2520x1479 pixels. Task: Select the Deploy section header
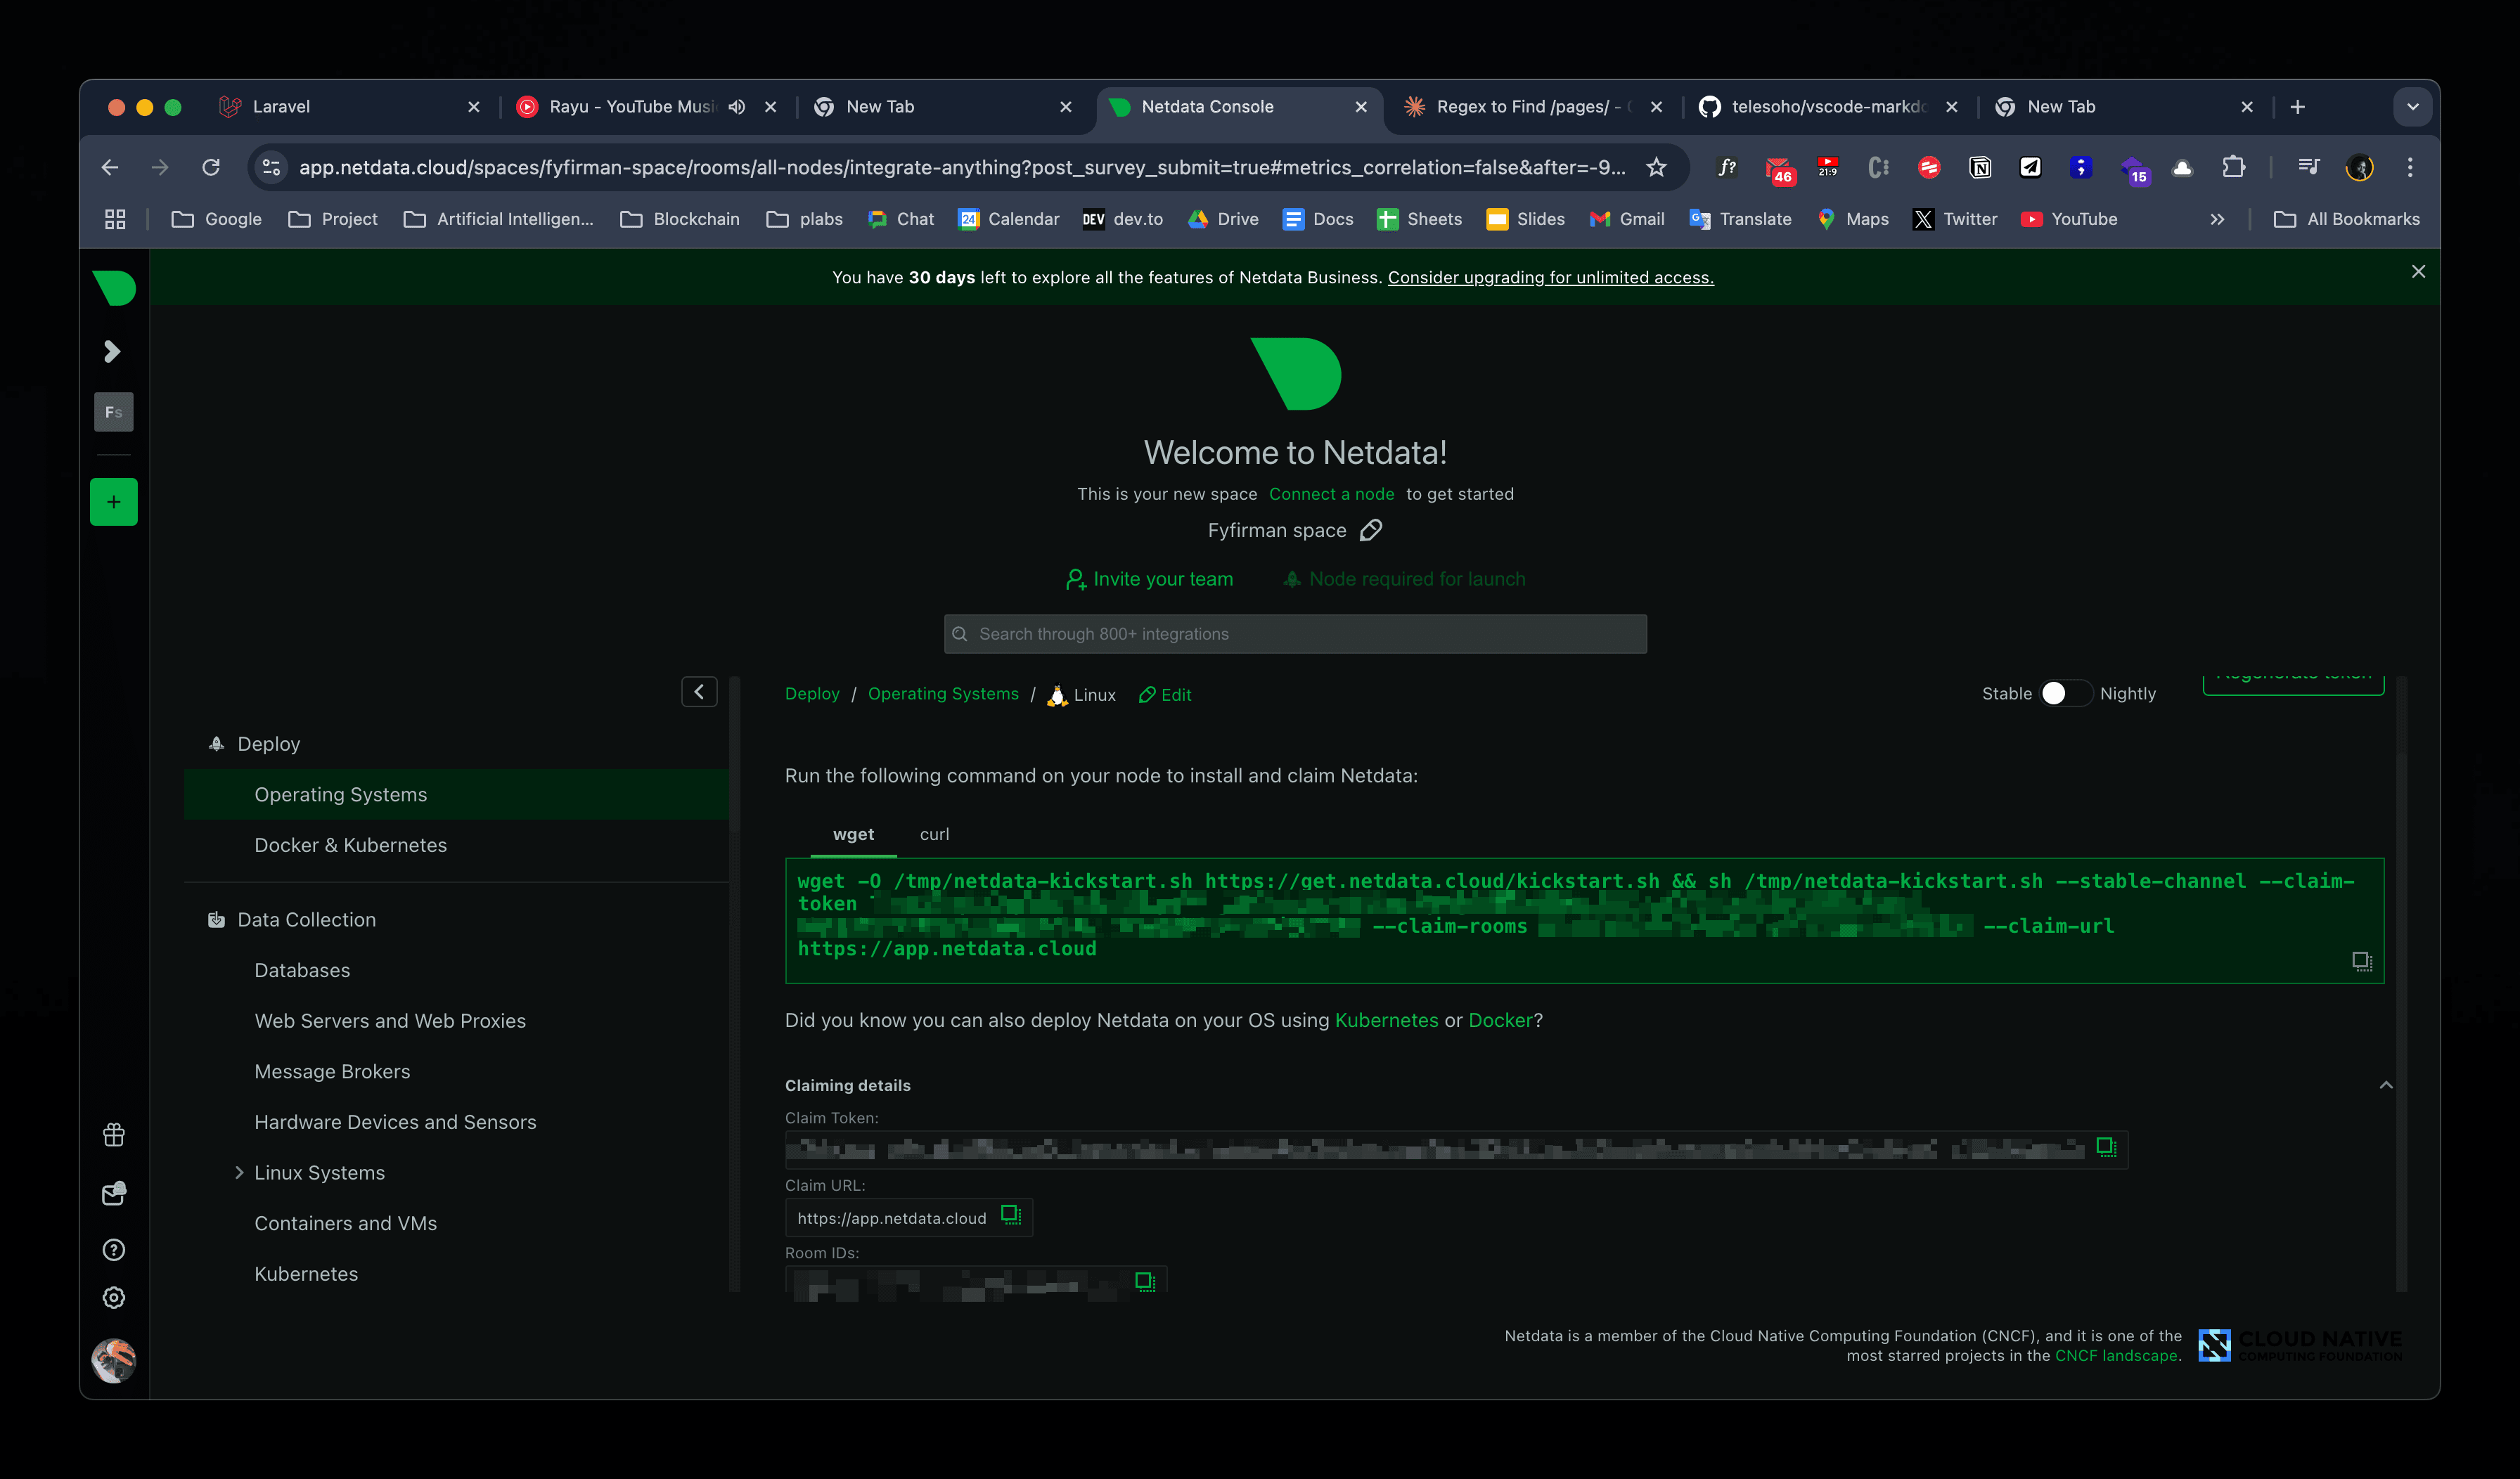pyautogui.click(x=254, y=743)
